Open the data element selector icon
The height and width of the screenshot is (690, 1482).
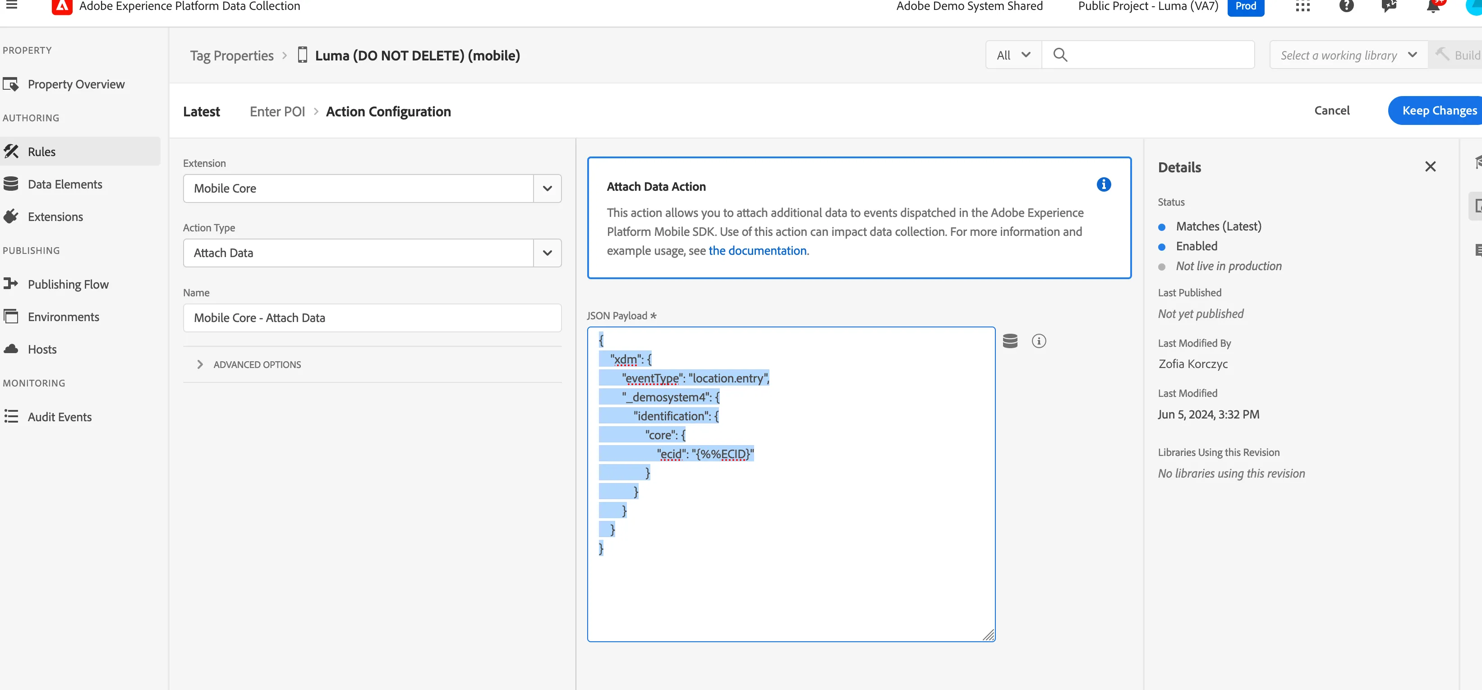[1010, 340]
